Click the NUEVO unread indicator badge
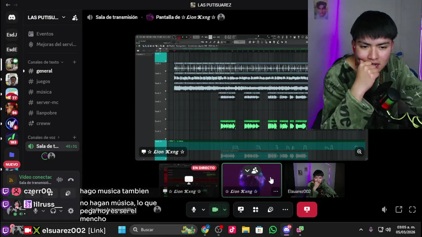The image size is (422, 237). pos(12,164)
